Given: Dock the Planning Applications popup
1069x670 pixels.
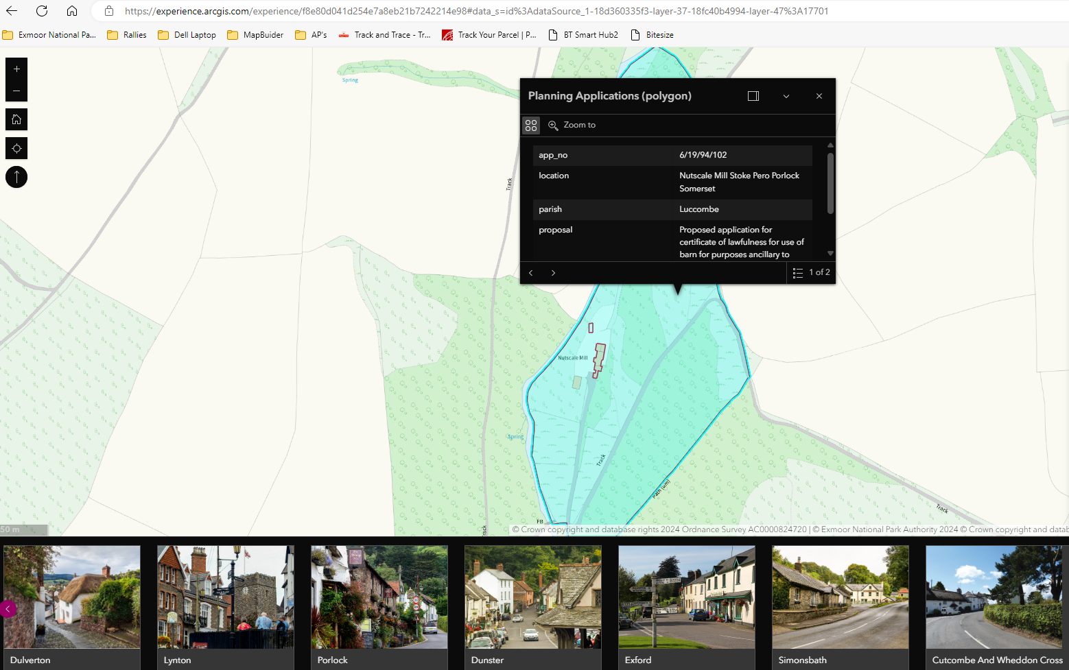Looking at the screenshot, I should click(x=753, y=95).
